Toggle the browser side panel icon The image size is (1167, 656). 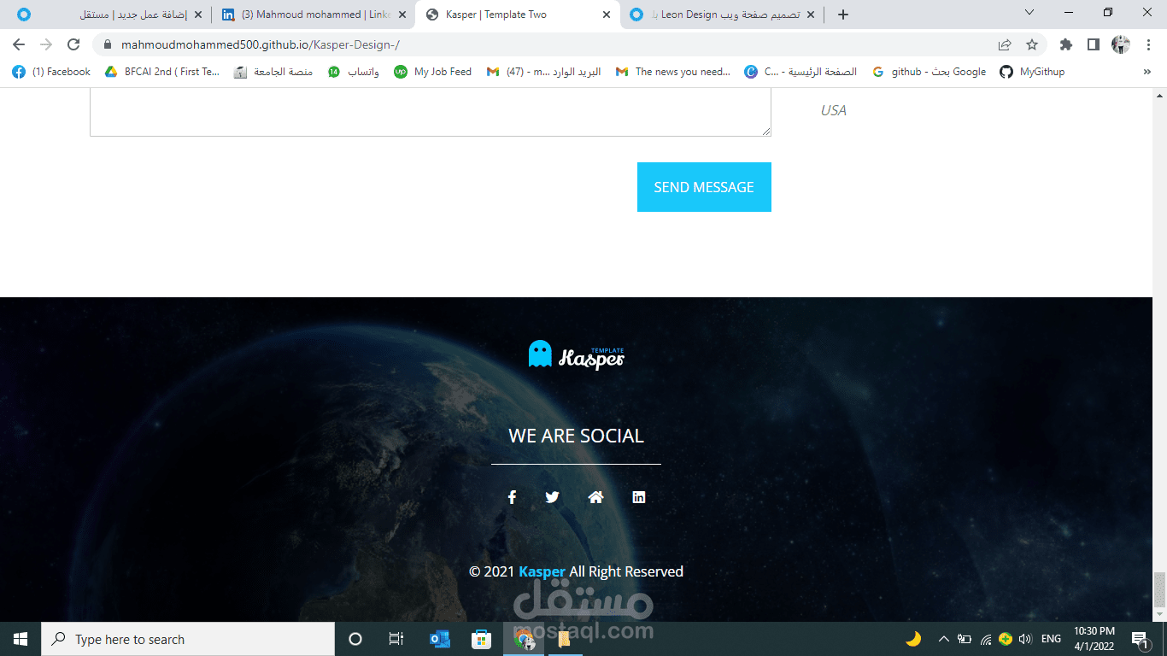(1094, 45)
